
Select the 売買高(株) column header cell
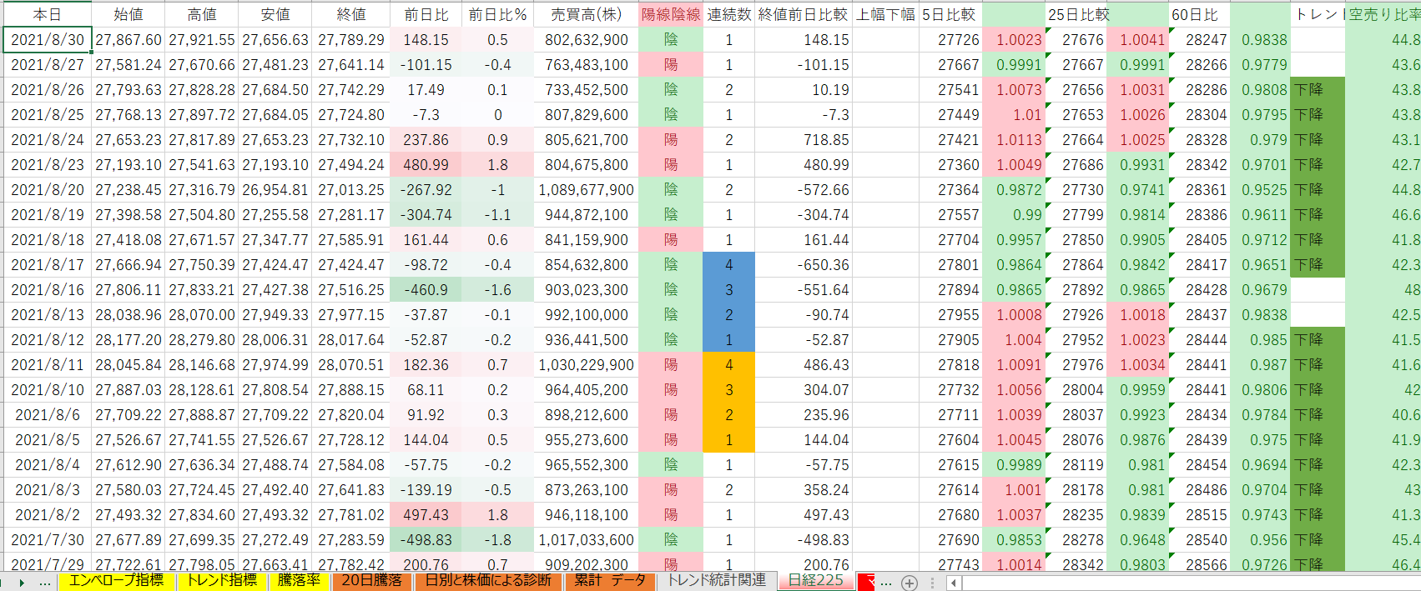(586, 14)
